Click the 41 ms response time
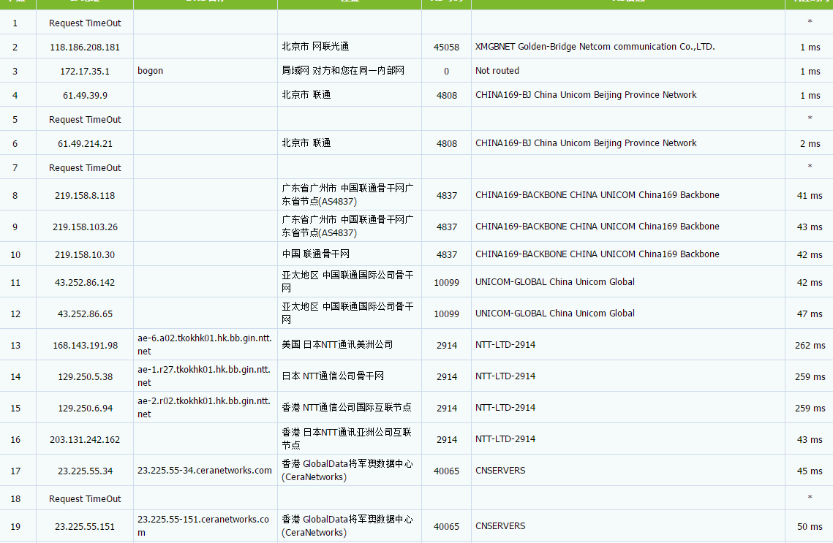This screenshot has height=543, width=833. pos(810,196)
